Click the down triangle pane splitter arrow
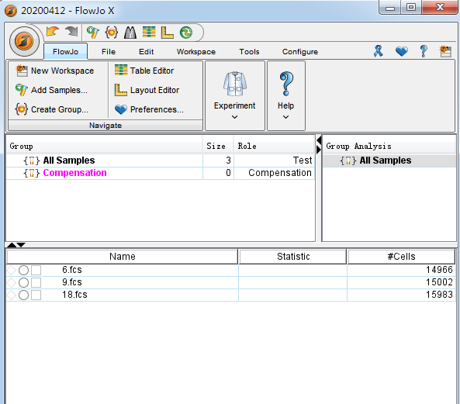The image size is (460, 404). 21,245
